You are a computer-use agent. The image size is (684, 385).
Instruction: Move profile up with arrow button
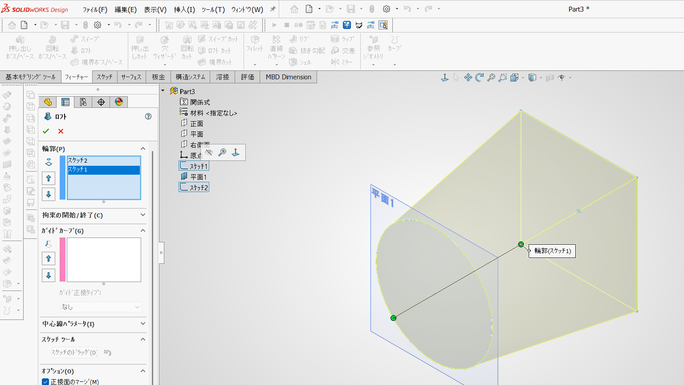click(x=49, y=178)
